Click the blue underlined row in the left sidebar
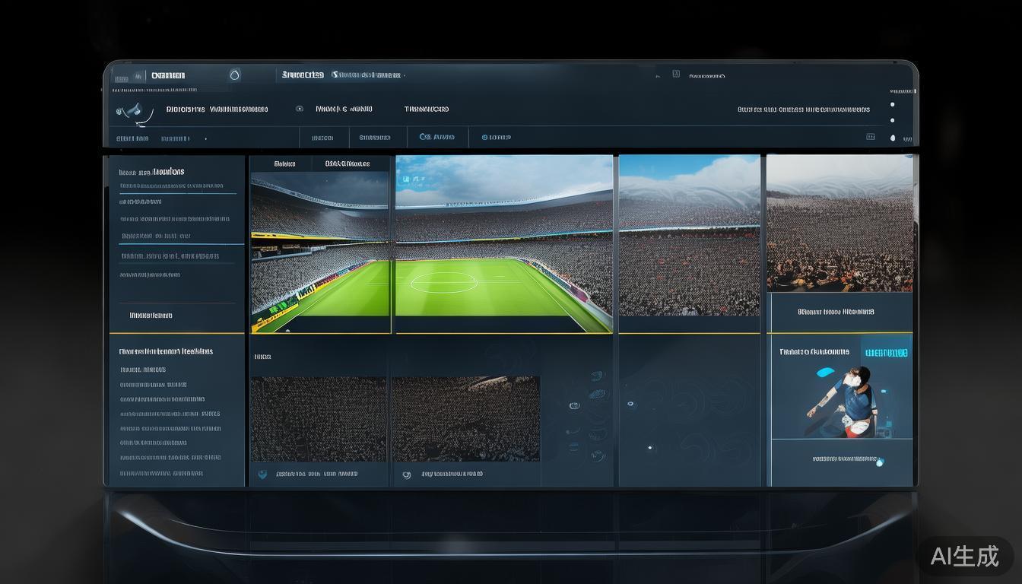Screen dimensions: 1022x584 [x=155, y=236]
